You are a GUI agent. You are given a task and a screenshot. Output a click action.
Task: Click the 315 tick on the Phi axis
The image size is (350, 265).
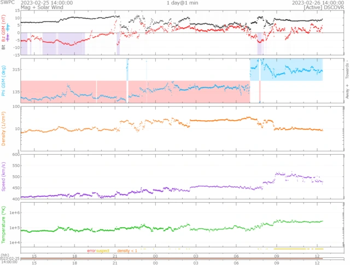click(x=16, y=69)
